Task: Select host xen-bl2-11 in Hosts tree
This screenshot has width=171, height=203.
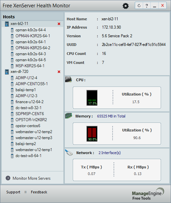Action: click(19, 24)
